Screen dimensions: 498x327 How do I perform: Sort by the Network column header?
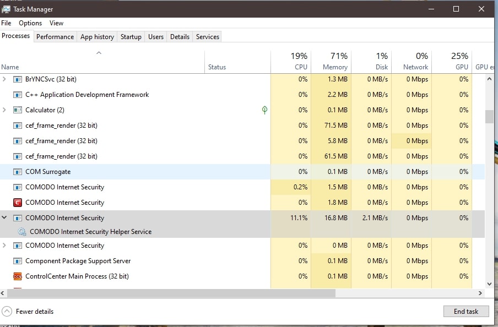(412, 62)
